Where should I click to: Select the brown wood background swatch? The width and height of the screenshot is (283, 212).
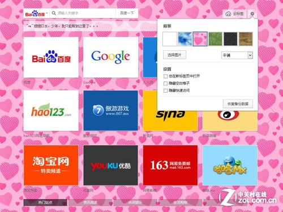click(246, 39)
